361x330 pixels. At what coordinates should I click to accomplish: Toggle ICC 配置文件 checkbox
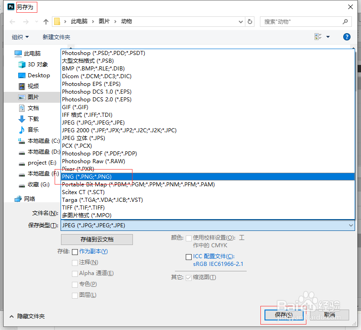[x=188, y=257]
